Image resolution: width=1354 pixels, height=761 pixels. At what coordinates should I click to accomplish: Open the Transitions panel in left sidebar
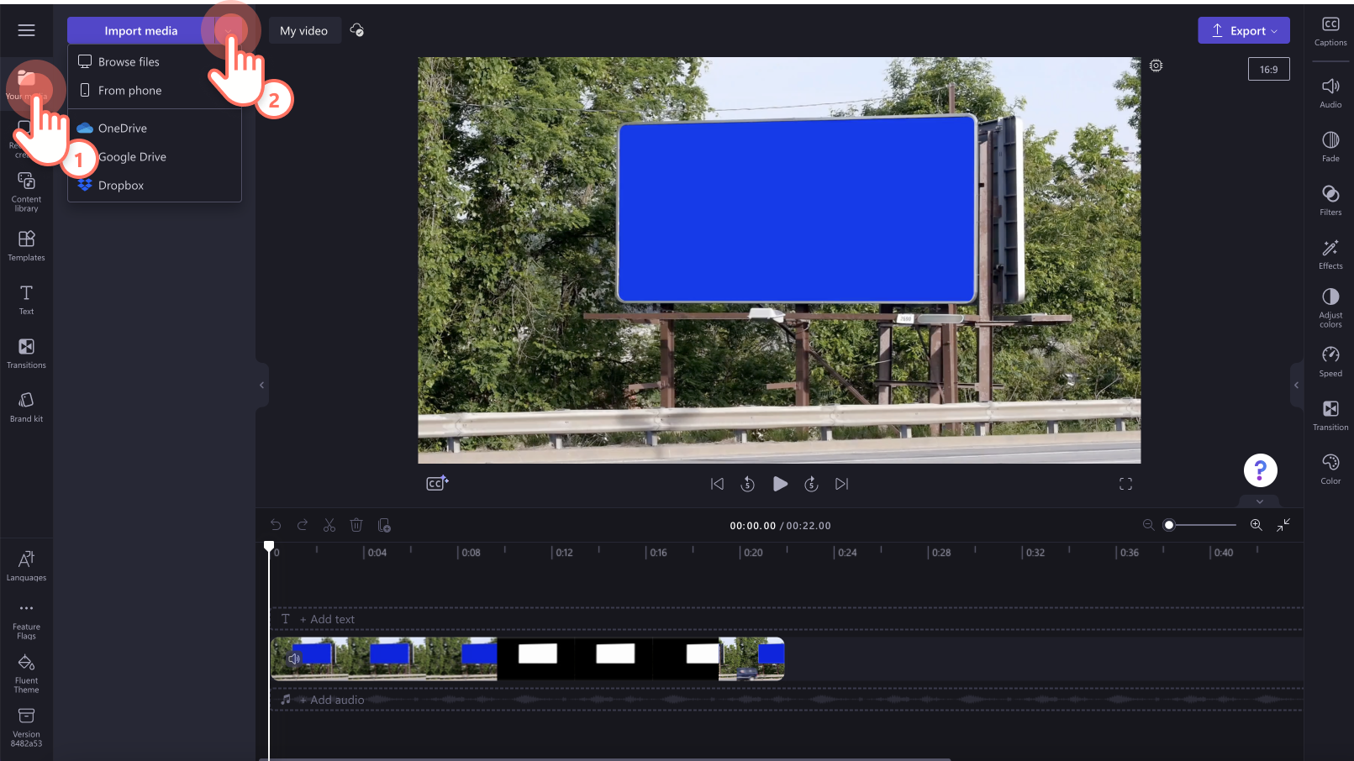(x=26, y=354)
